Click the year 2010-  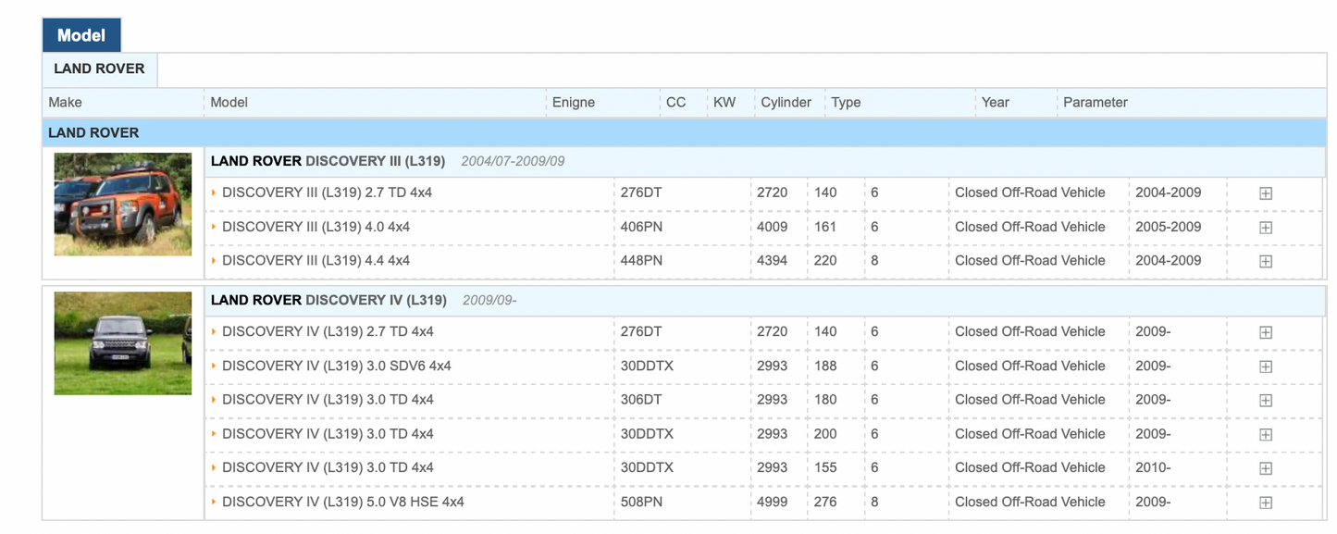tap(1153, 467)
